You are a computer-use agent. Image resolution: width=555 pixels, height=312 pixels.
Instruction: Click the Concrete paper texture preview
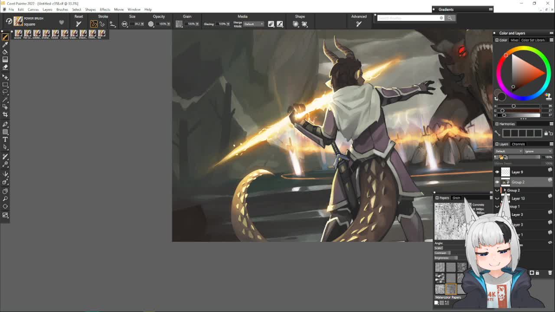(449, 221)
